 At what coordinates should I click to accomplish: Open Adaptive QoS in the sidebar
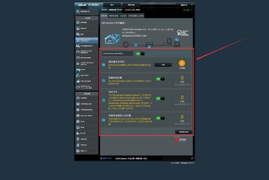[x=86, y=51]
